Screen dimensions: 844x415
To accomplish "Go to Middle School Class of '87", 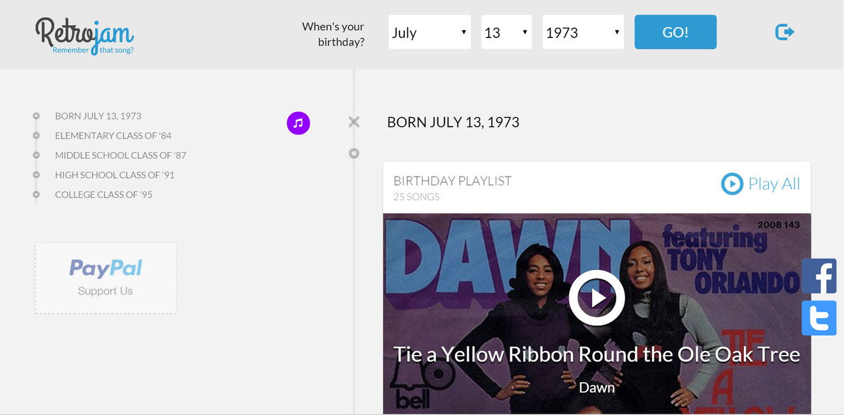I will click(121, 155).
